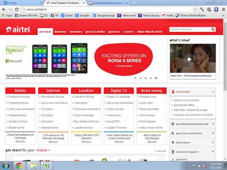Open the ISC bookmark
The width and height of the screenshot is (227, 170).
44,15
